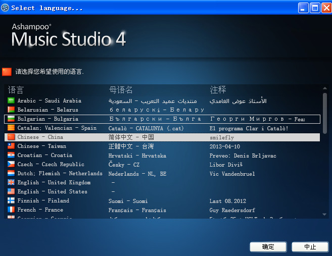Select Chinese - China language
Screen dimensions: 332x256
[162, 137]
